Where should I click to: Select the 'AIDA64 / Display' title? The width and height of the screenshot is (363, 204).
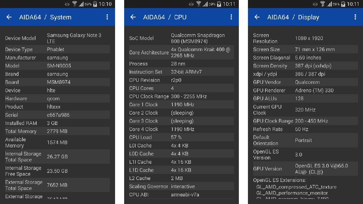[x=293, y=17]
